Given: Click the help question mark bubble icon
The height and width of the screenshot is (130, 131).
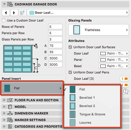Looking at the screenshot, I should pos(126,91).
